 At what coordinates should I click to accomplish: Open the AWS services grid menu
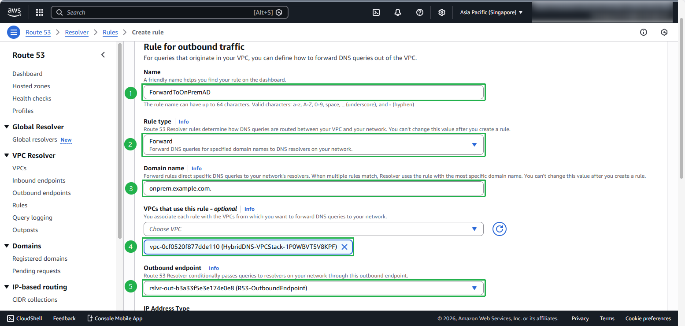40,12
